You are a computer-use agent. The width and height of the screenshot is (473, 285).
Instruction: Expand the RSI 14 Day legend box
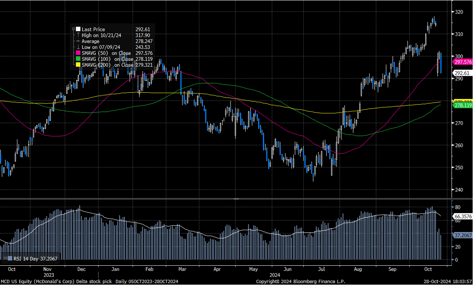tap(5, 258)
